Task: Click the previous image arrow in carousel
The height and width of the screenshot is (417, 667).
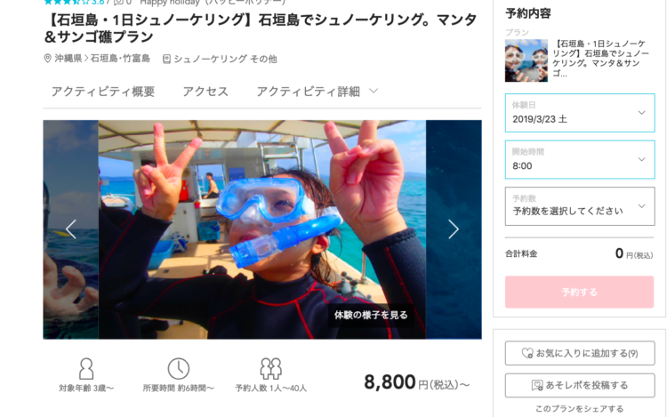Action: tap(71, 229)
